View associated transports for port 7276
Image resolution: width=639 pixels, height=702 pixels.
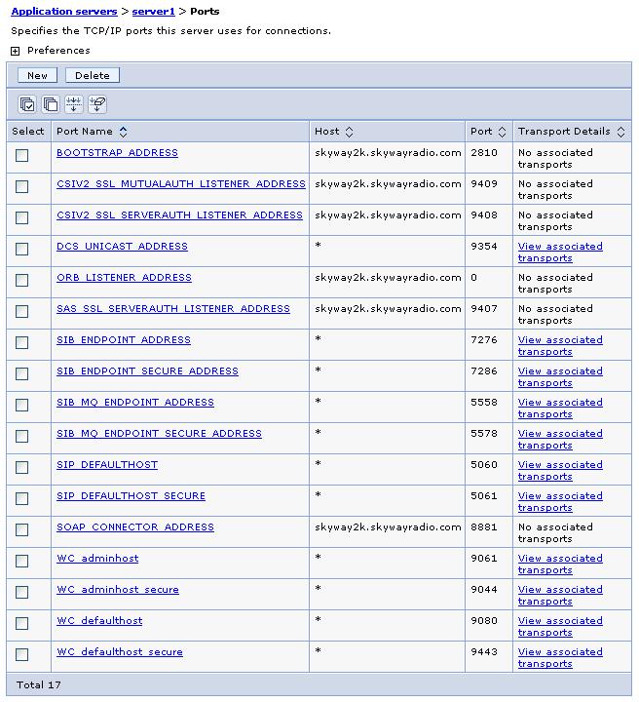(x=560, y=346)
